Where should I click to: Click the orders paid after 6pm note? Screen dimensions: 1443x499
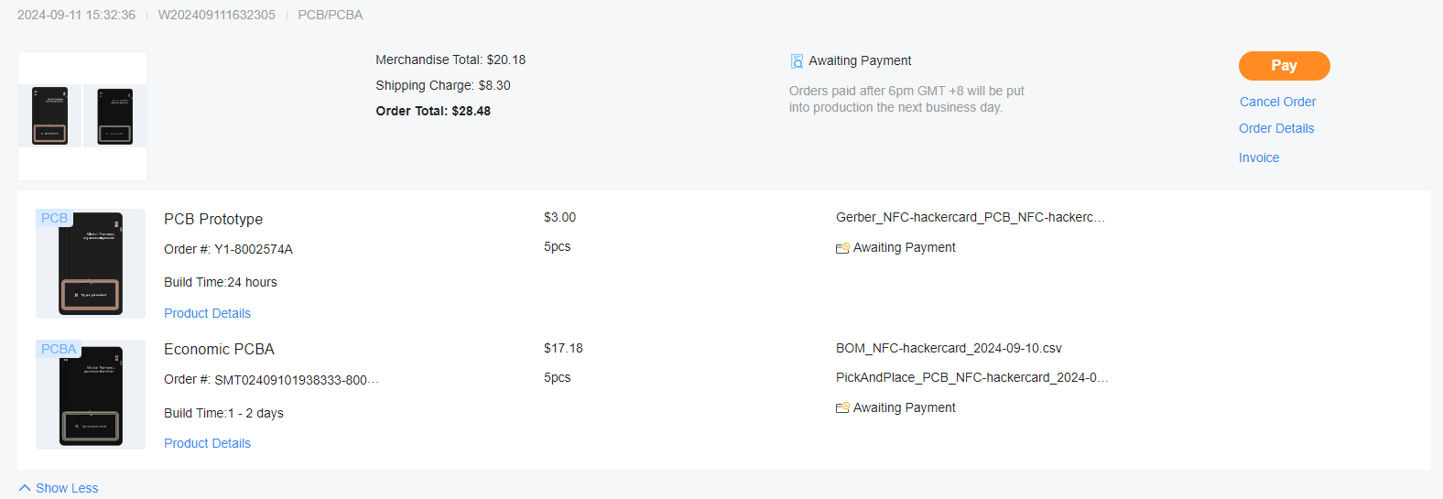tap(906, 99)
